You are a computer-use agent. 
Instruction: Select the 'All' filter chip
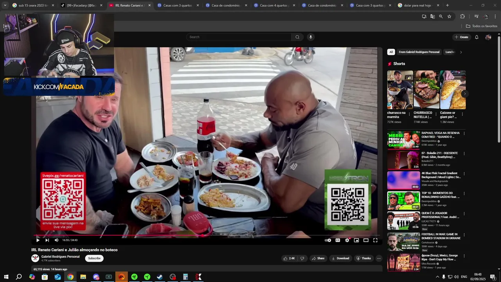coord(391,52)
